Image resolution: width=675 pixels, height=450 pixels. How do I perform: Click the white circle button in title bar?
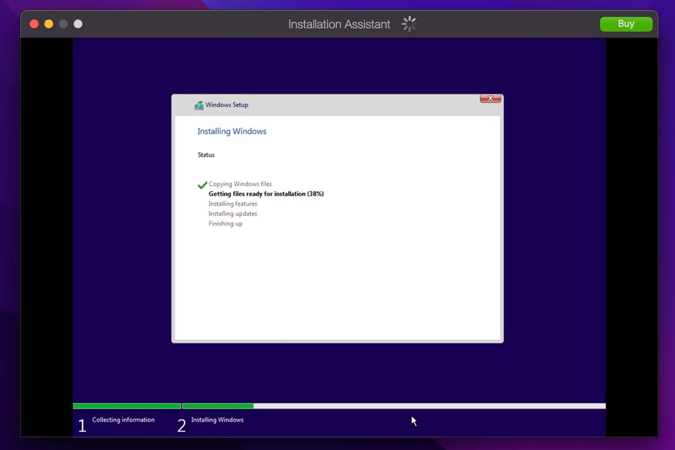pos(78,24)
